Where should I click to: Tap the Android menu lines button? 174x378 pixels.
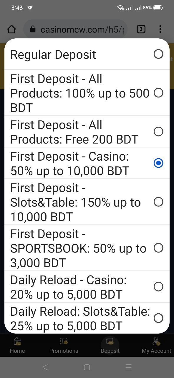[x=128, y=367]
